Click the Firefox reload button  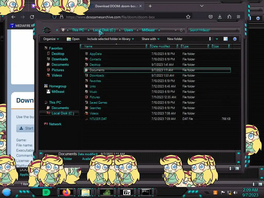(x=32, y=17)
